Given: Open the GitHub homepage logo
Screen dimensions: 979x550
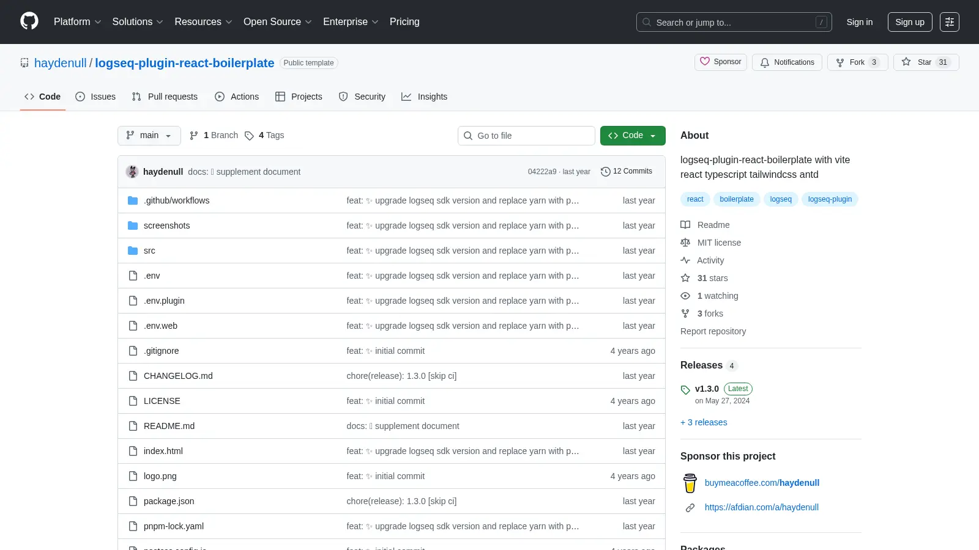Looking at the screenshot, I should [x=29, y=21].
